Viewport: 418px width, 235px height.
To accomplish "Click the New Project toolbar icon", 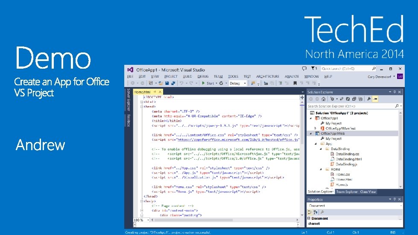I will click(151, 83).
